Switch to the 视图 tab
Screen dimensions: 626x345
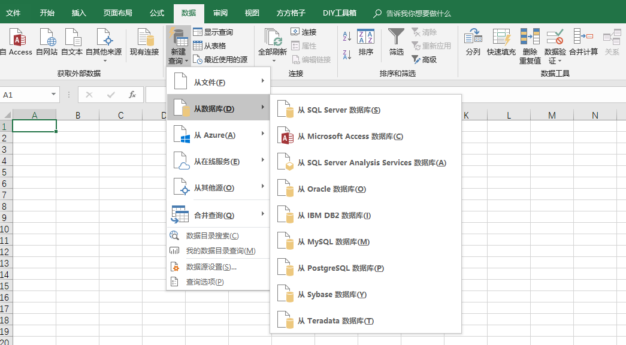point(252,13)
